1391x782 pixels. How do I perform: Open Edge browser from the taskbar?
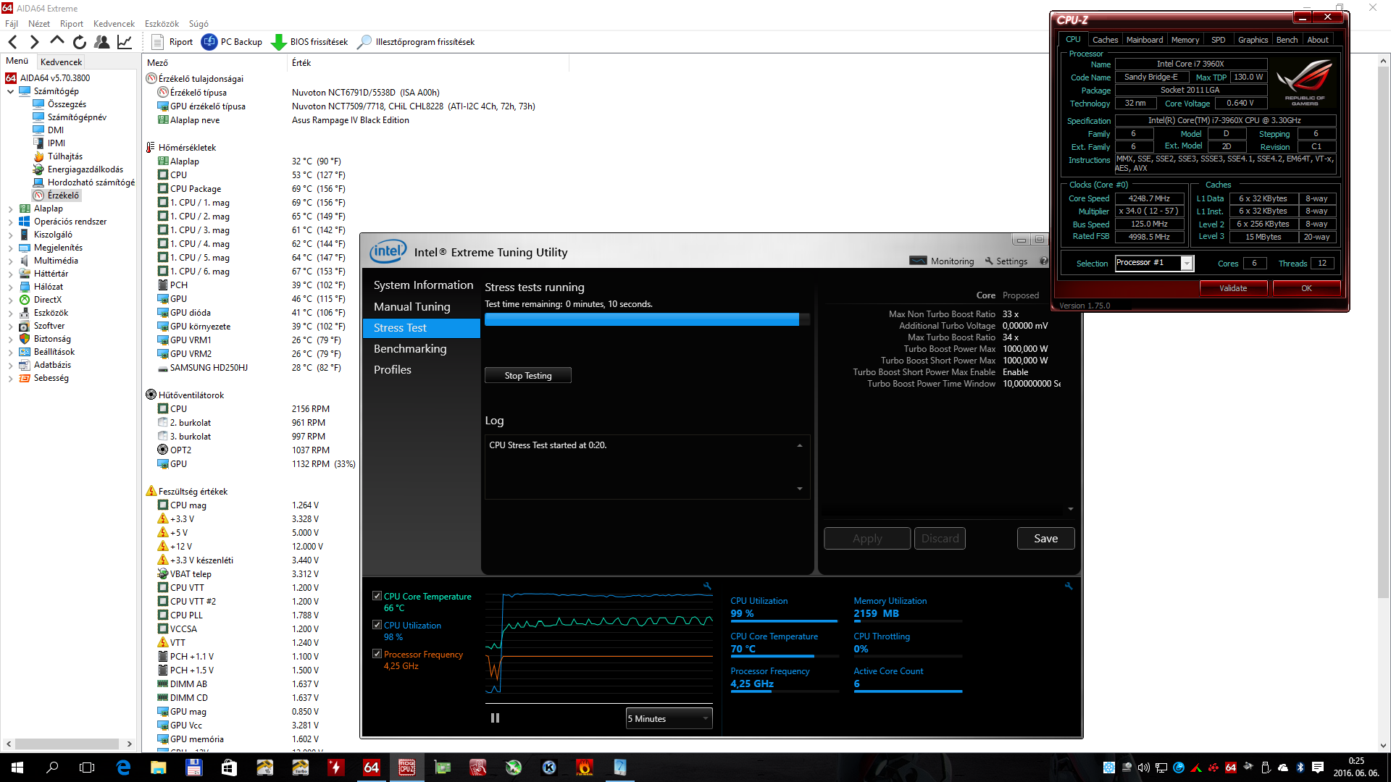(123, 768)
